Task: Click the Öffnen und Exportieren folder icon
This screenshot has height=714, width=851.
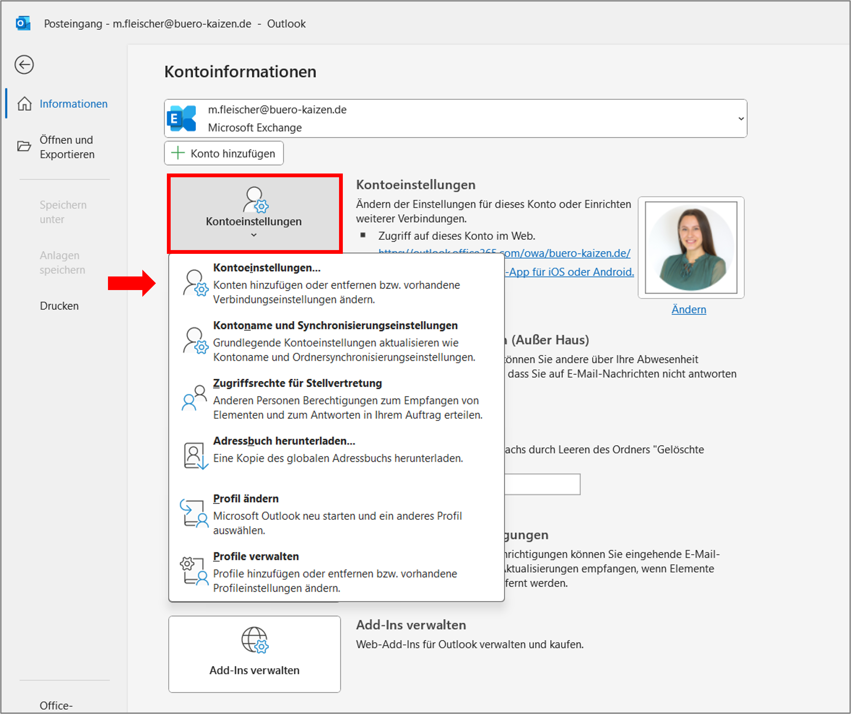Action: click(x=24, y=146)
